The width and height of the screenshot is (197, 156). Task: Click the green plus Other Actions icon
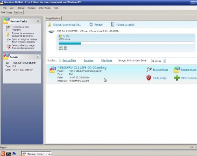pyautogui.click(x=177, y=78)
